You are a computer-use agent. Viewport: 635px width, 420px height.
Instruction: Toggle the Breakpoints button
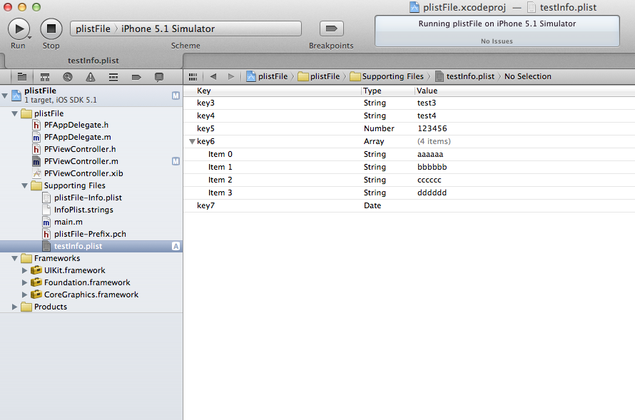click(331, 29)
